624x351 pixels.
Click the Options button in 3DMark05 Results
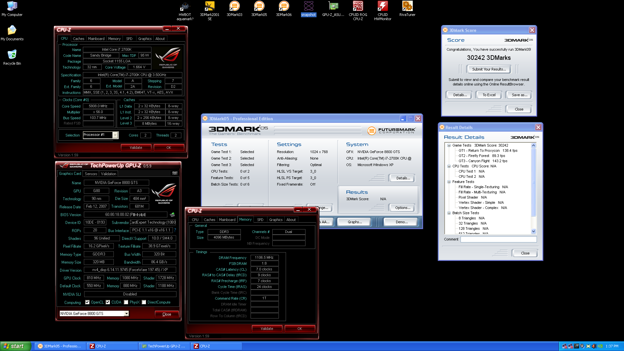(x=403, y=208)
